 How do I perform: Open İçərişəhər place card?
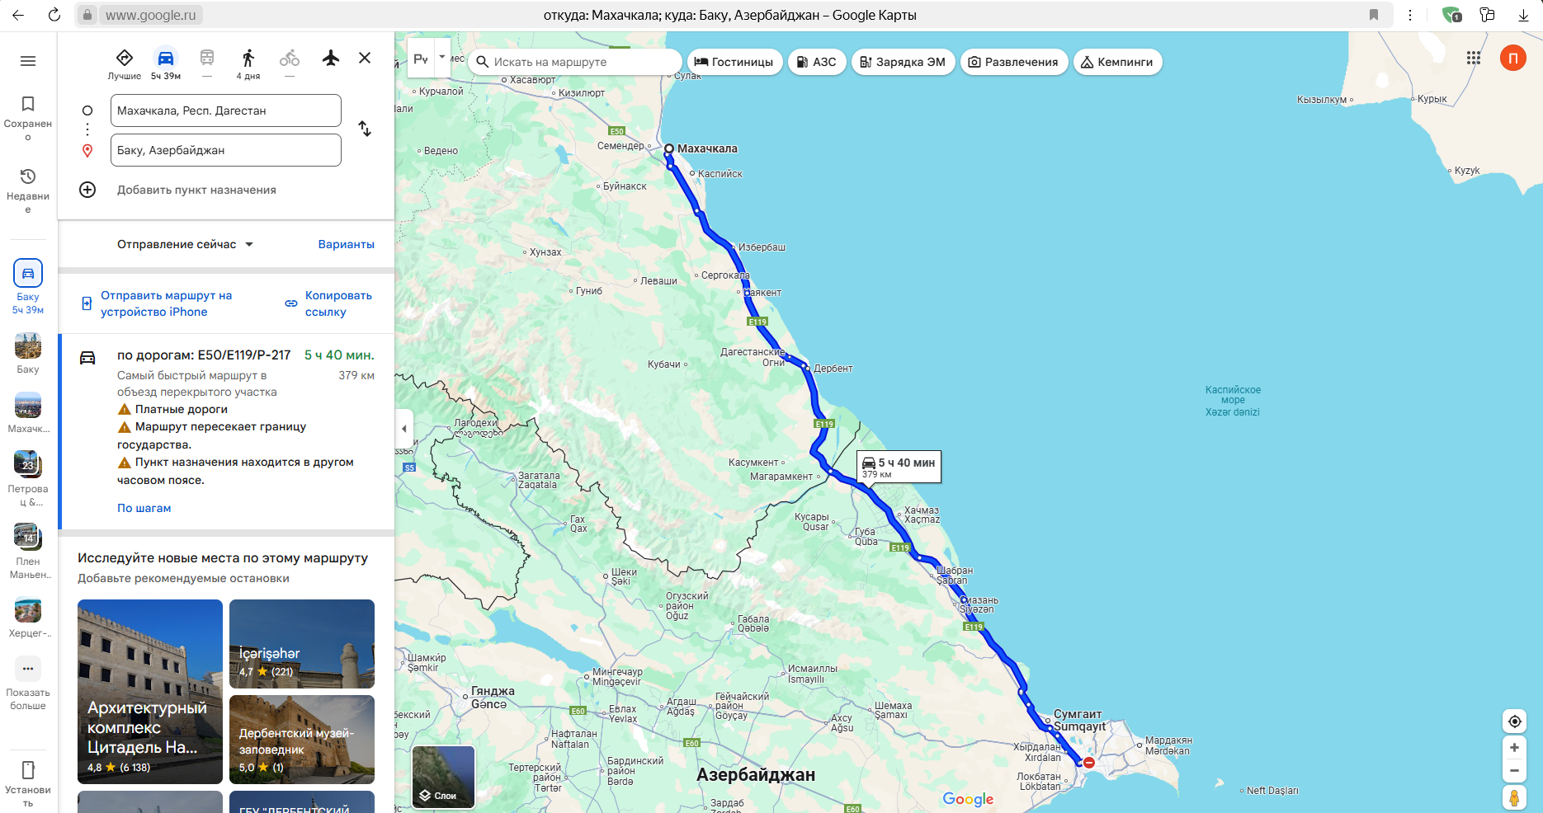(x=302, y=644)
